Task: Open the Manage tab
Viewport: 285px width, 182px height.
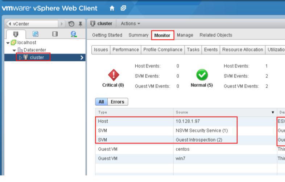Action: coord(185,35)
